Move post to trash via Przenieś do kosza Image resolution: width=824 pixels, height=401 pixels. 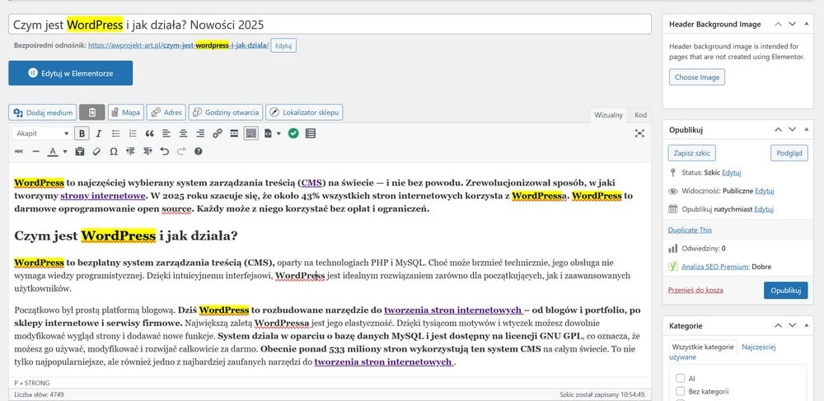coord(695,290)
